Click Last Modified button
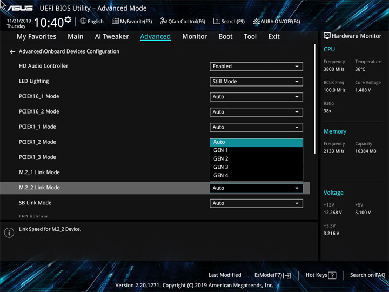 (225, 275)
